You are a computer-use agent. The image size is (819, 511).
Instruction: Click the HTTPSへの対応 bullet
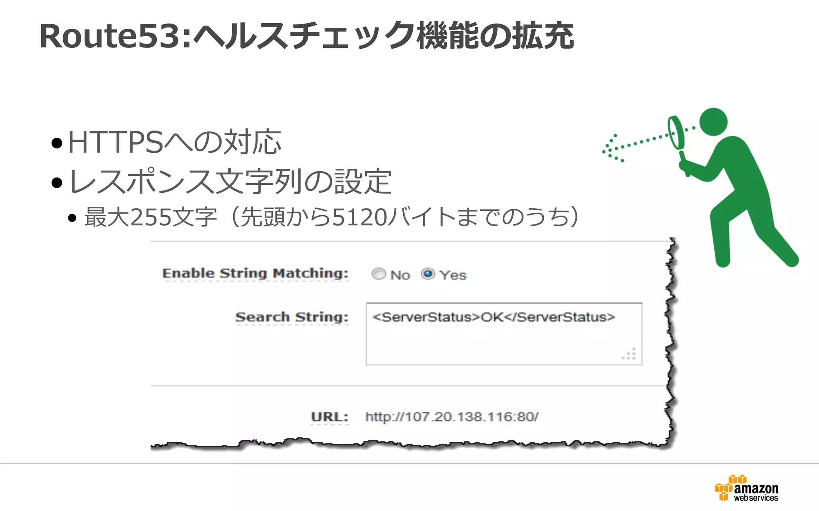pos(174,142)
